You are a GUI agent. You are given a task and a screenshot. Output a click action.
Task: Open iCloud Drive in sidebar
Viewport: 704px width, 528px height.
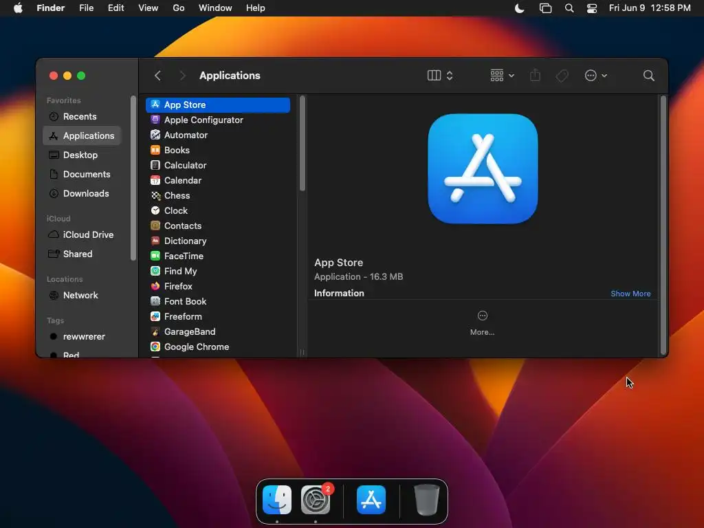point(82,235)
